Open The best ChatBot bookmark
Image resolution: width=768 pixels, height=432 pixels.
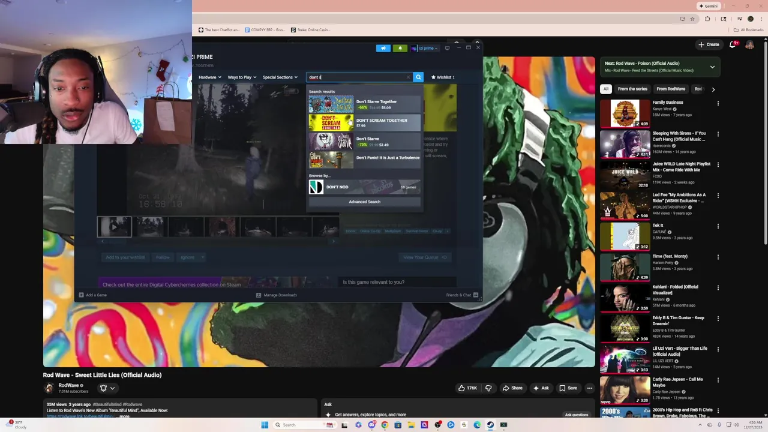[218, 30]
